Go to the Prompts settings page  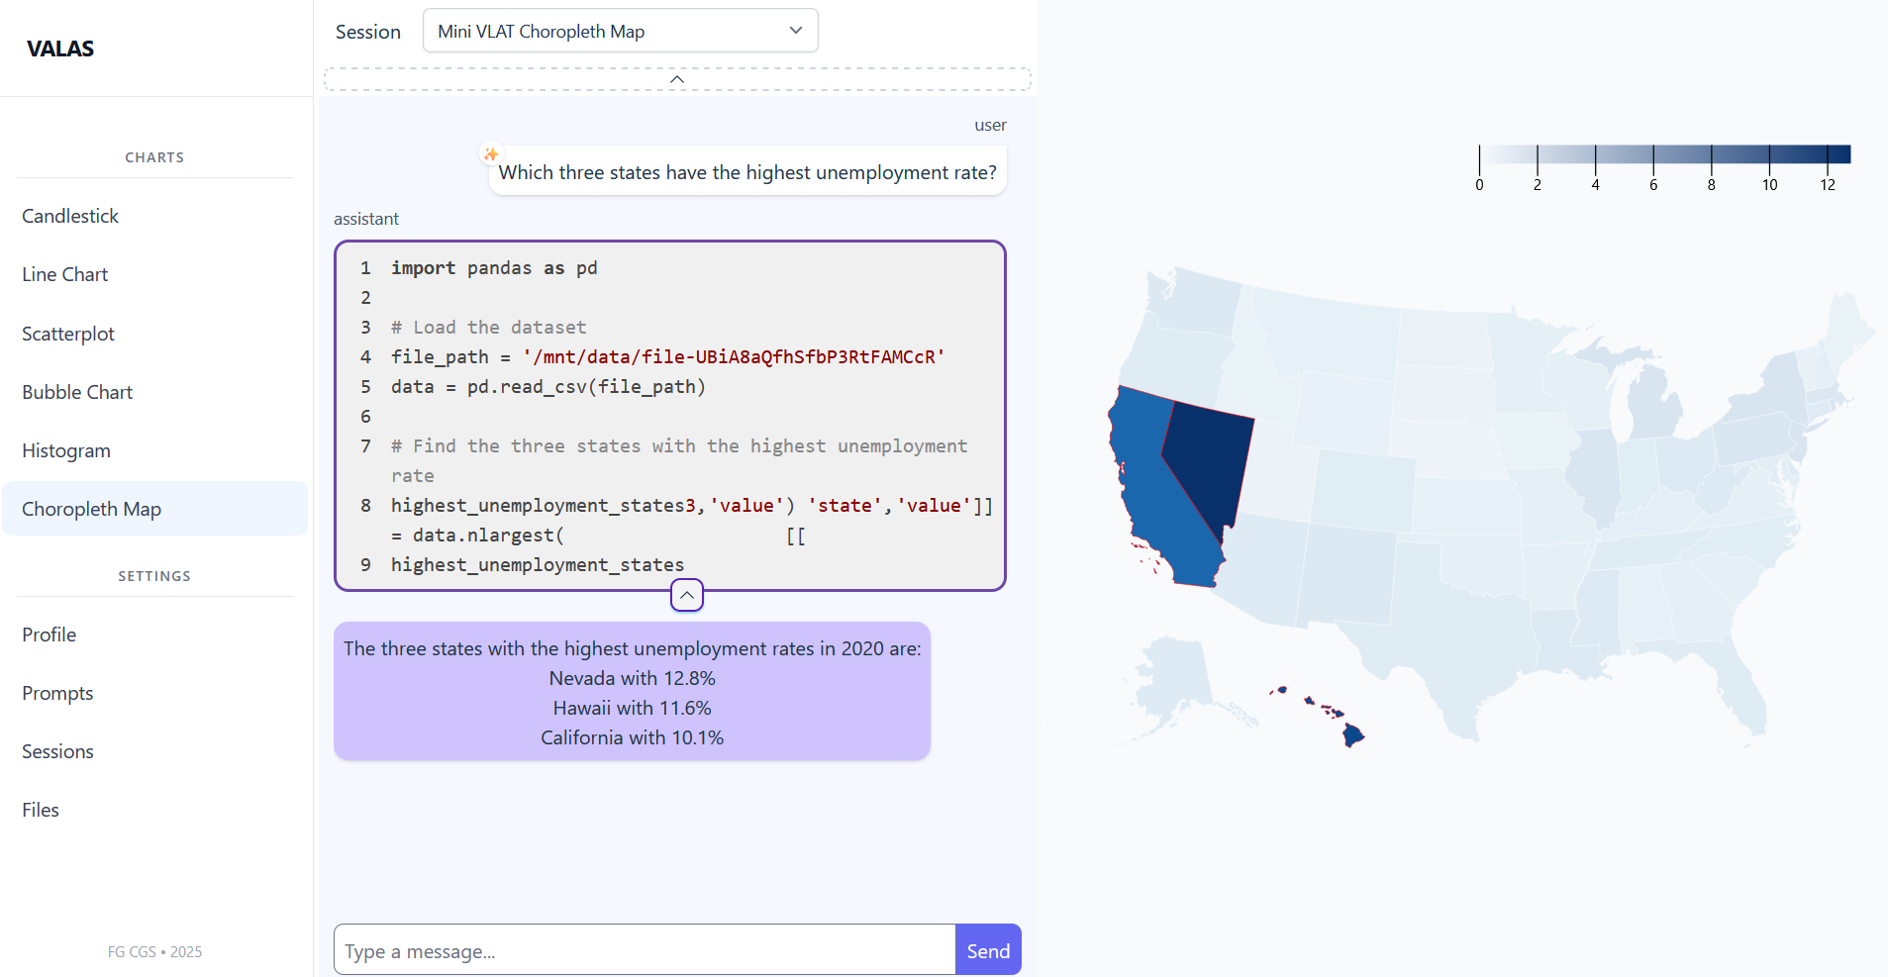57,693
